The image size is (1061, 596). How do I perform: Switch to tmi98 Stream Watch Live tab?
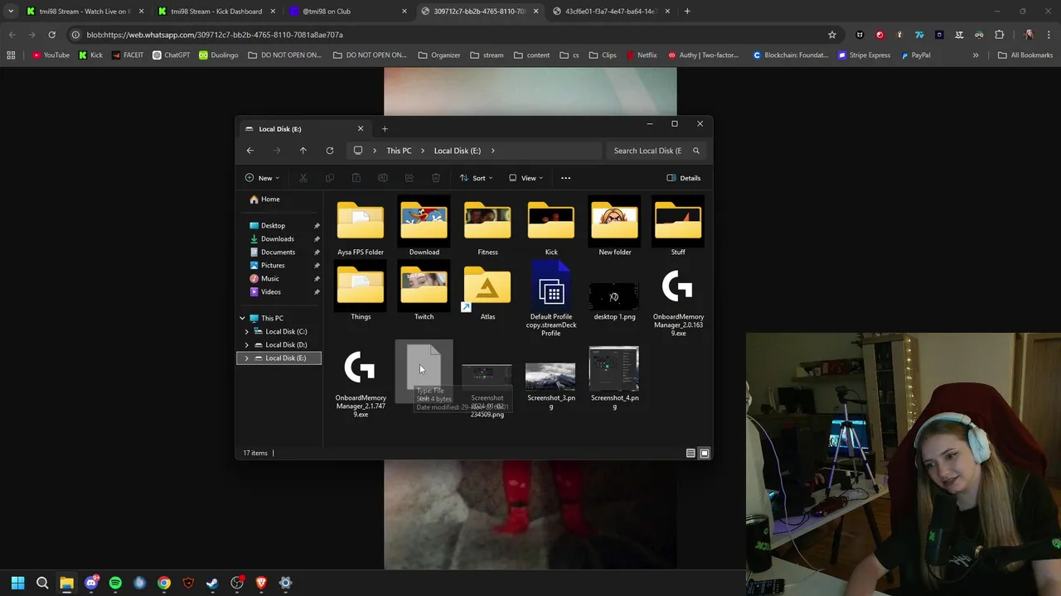85,12
